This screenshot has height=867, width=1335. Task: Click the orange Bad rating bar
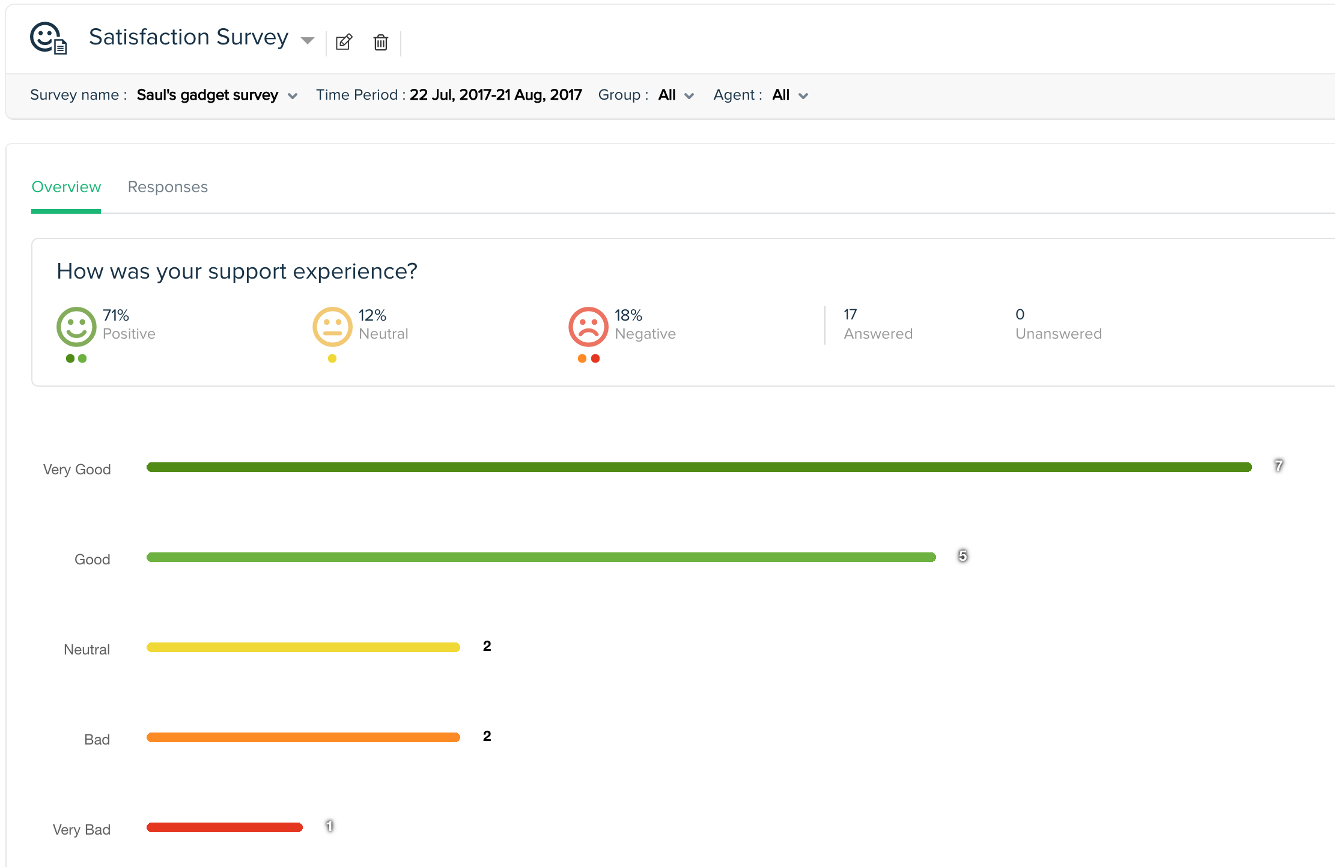[303, 737]
